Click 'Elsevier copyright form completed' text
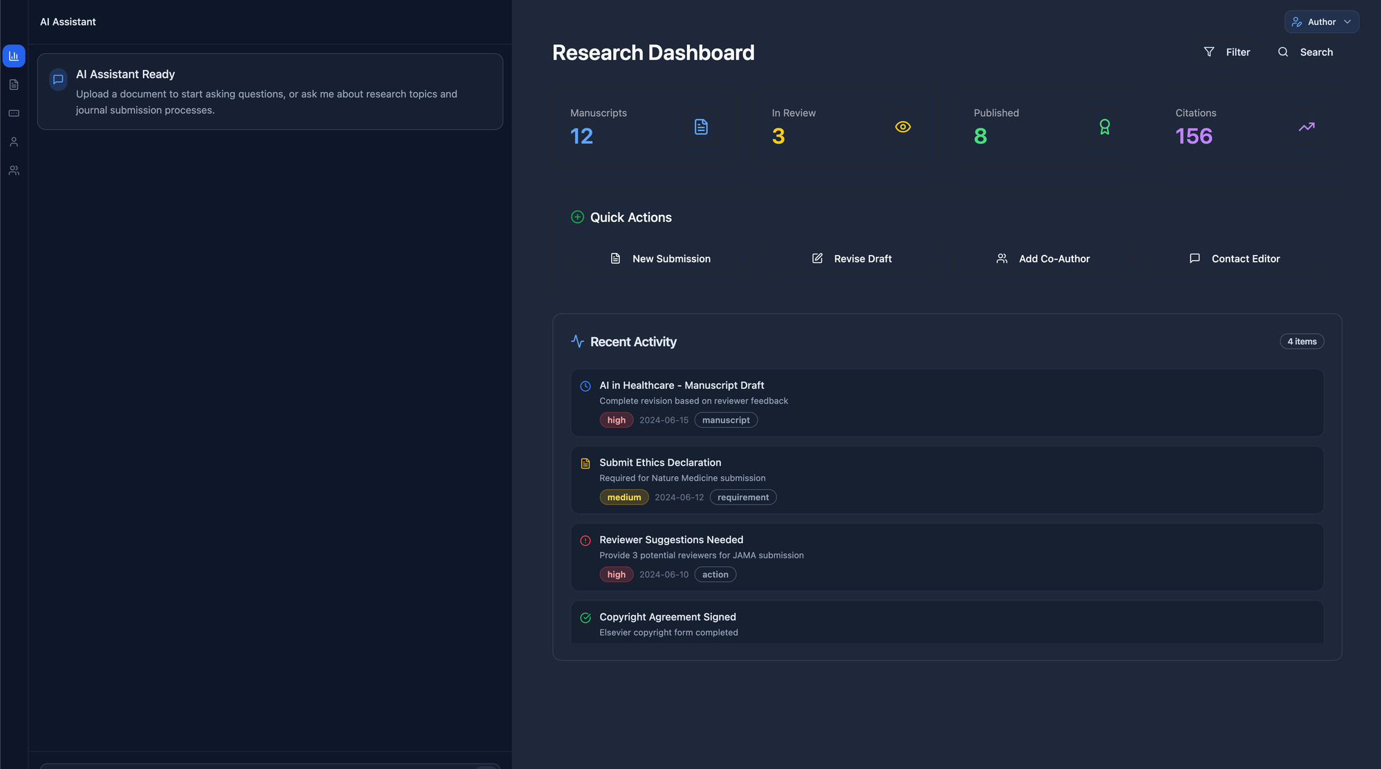This screenshot has width=1381, height=769. pos(668,633)
